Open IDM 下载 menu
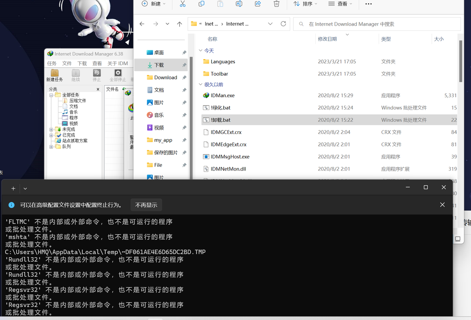This screenshot has width=471, height=320. 82,63
